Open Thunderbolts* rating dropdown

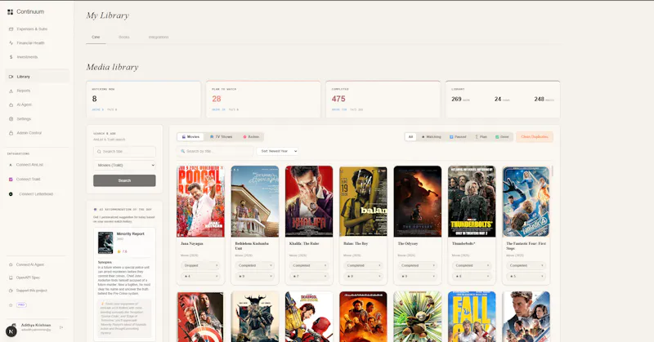pos(472,276)
